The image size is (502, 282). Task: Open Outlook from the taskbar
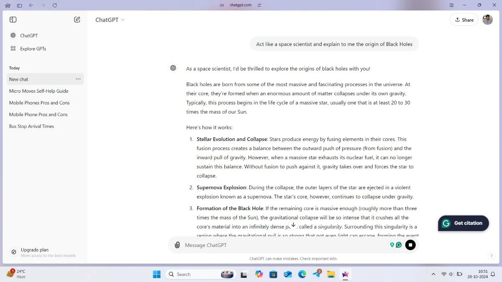point(288,274)
